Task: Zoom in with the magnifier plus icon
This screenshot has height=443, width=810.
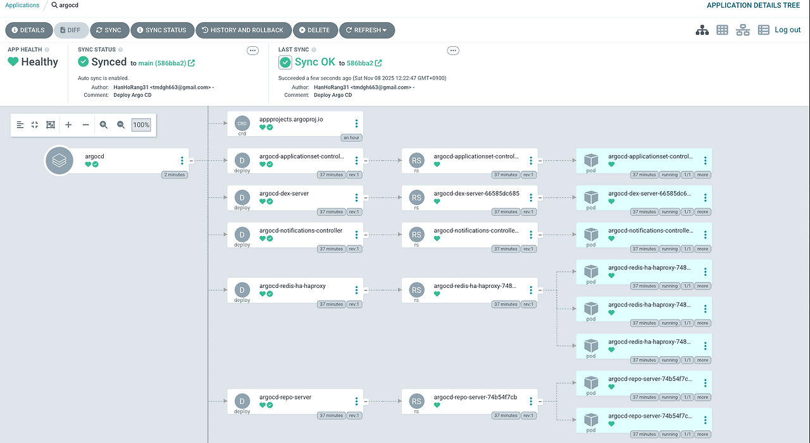Action: [104, 125]
